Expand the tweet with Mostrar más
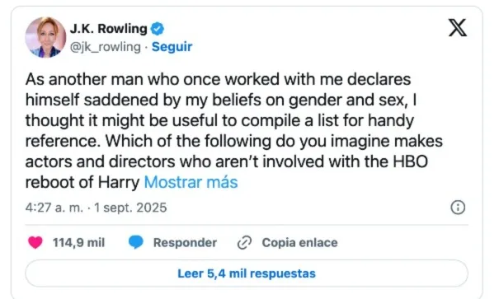The image size is (499, 299). click(x=191, y=182)
